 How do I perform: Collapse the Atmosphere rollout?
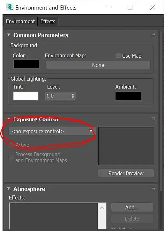pyautogui.click(x=9, y=189)
